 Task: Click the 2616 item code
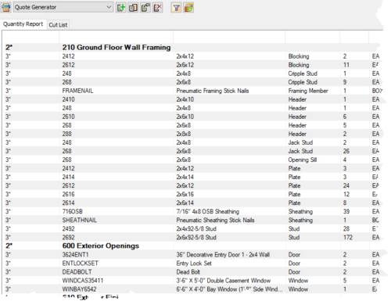coord(68,194)
